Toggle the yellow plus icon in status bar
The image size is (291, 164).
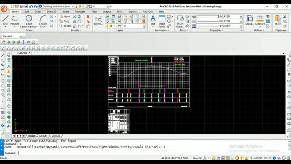[x=241, y=158]
